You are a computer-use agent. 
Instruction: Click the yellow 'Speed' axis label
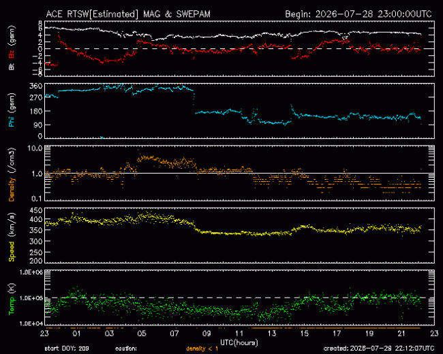[12, 251]
